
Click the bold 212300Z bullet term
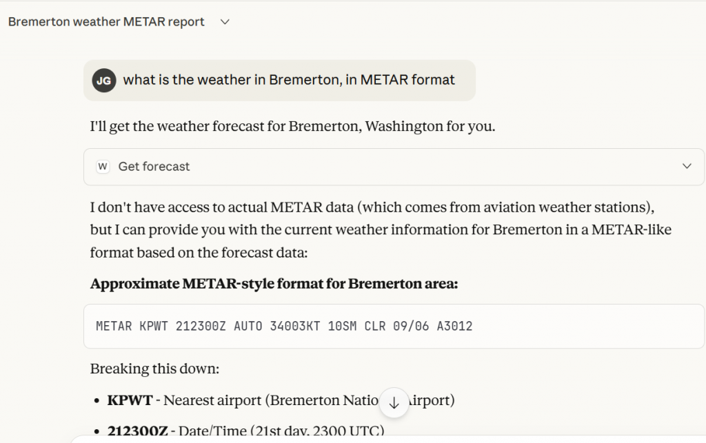click(137, 431)
